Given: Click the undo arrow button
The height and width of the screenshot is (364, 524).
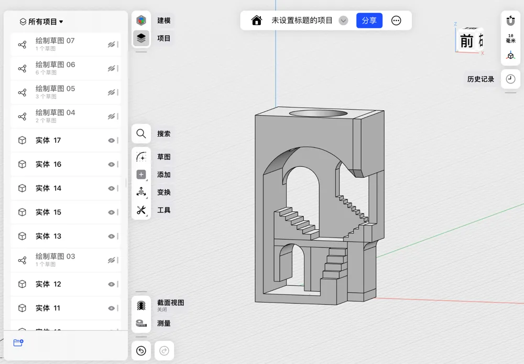Looking at the screenshot, I should pos(141,350).
